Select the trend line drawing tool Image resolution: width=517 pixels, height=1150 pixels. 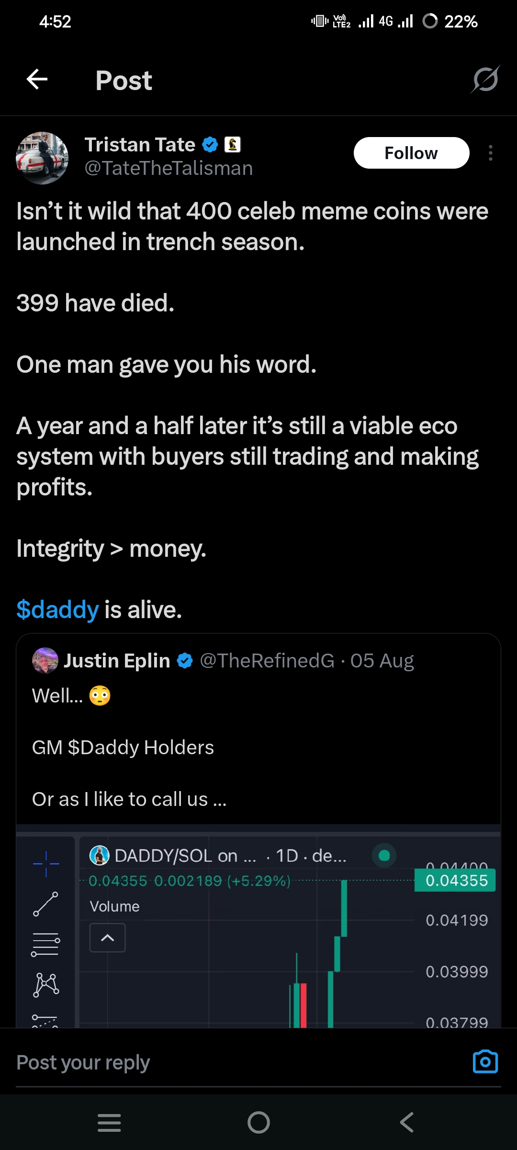pos(46,904)
